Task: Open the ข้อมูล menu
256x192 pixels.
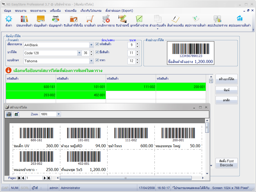Action: (7, 11)
